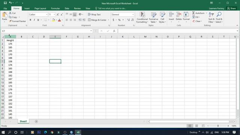Toggle Top Align vertical alignment
Screen dimensions: 240x135
click(x=67, y=14)
